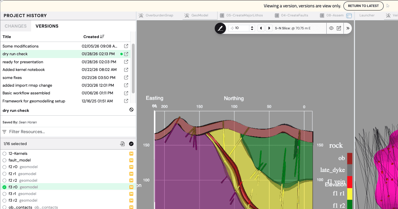Open the 'Added kernel notebook' version link icon

point(126,70)
